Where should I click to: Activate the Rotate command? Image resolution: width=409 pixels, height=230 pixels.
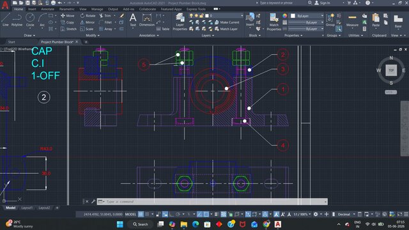(x=88, y=15)
